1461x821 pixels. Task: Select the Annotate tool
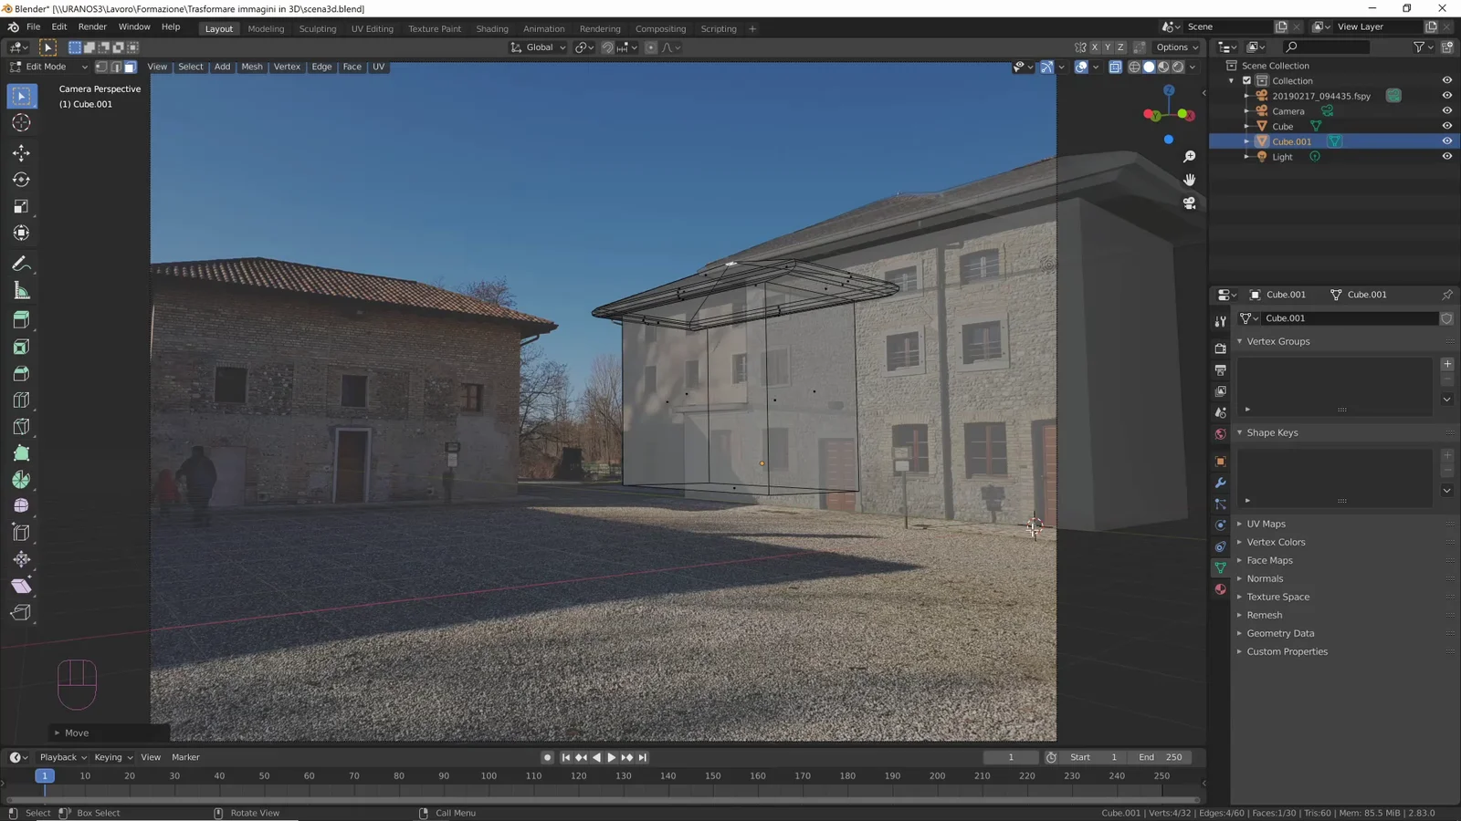pyautogui.click(x=21, y=264)
